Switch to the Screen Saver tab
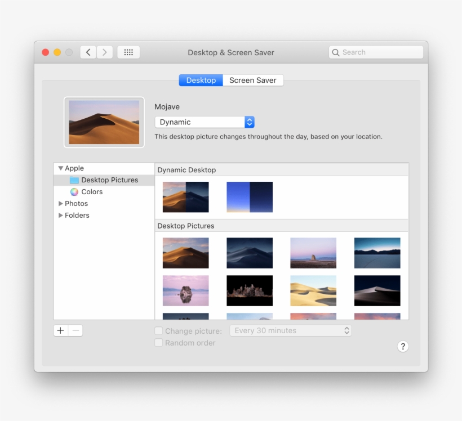 coord(252,80)
